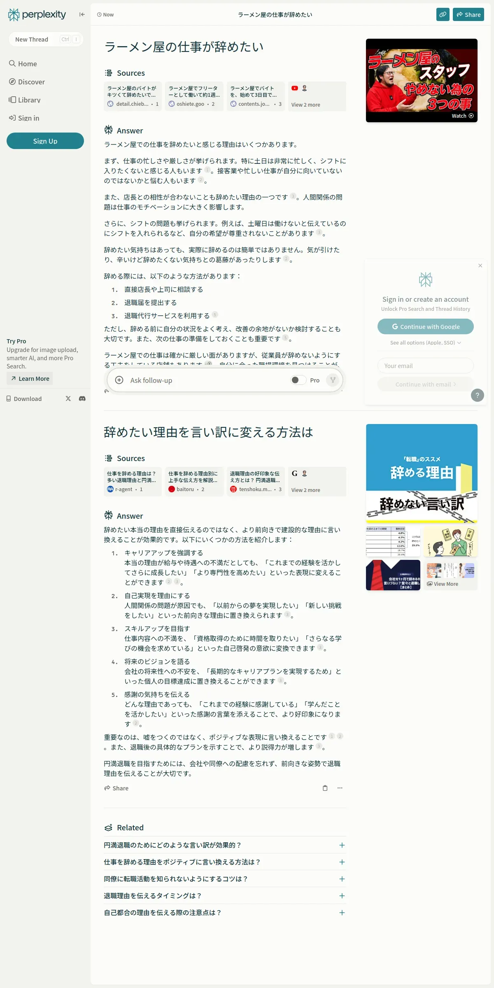This screenshot has height=988, width=494.
Task: Open tenshoku.m source card
Action: (256, 482)
